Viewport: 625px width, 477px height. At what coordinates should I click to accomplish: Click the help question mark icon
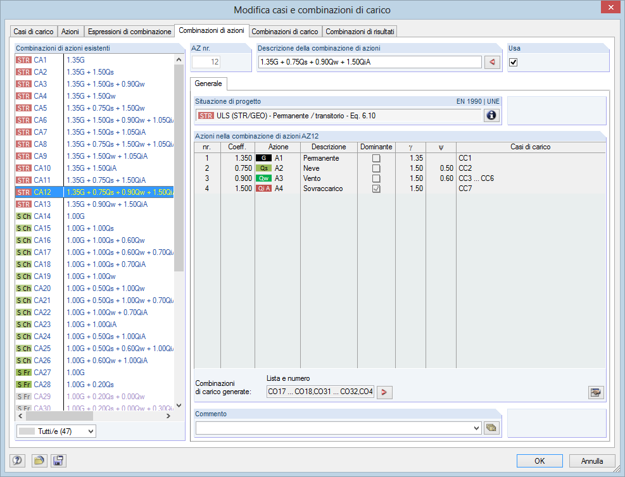pyautogui.click(x=17, y=461)
